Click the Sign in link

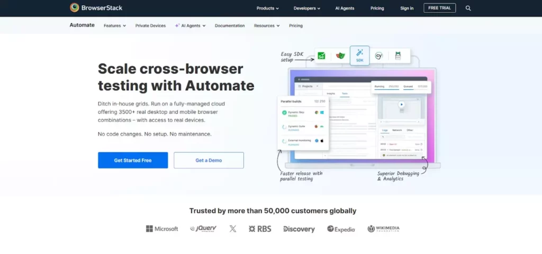[407, 8]
